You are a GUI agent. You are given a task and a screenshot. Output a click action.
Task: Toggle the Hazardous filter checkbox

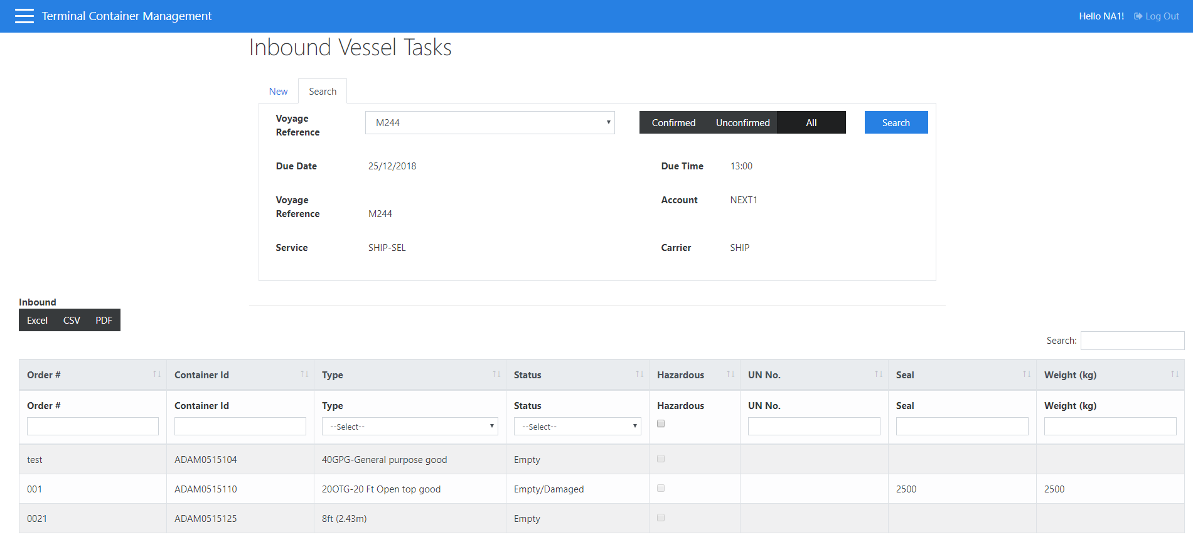click(x=661, y=423)
